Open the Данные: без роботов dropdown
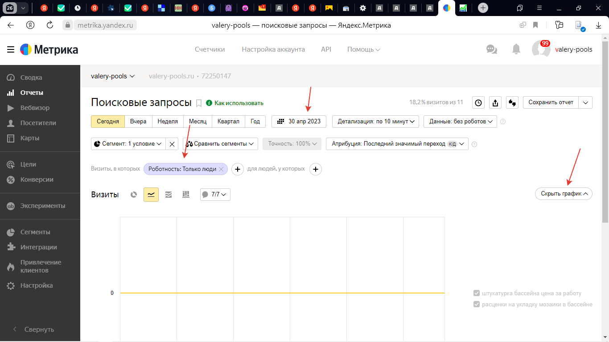The width and height of the screenshot is (609, 342). [460, 122]
